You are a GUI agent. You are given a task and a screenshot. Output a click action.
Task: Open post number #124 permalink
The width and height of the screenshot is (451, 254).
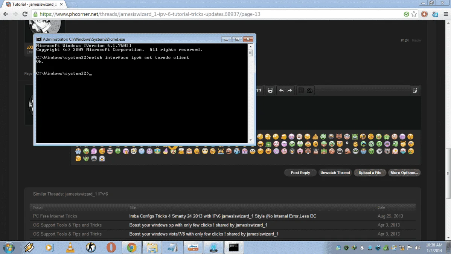(x=404, y=40)
